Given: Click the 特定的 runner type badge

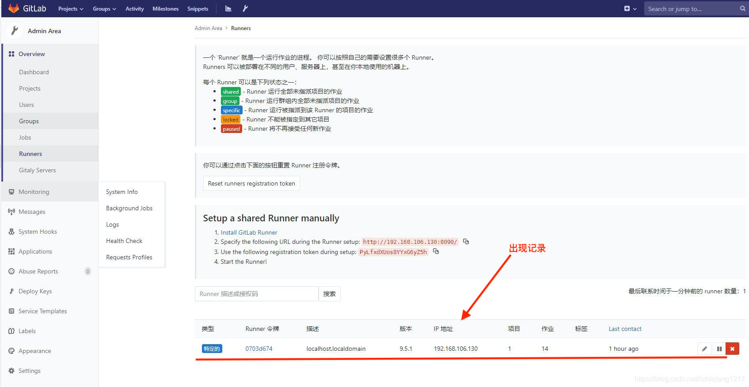Looking at the screenshot, I should (212, 349).
